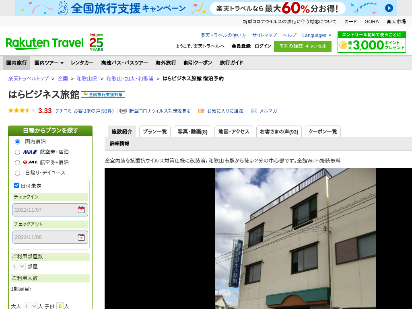Click the banner's blue play arrow icon
The height and width of the screenshot is (309, 412).
[x=389, y=8]
